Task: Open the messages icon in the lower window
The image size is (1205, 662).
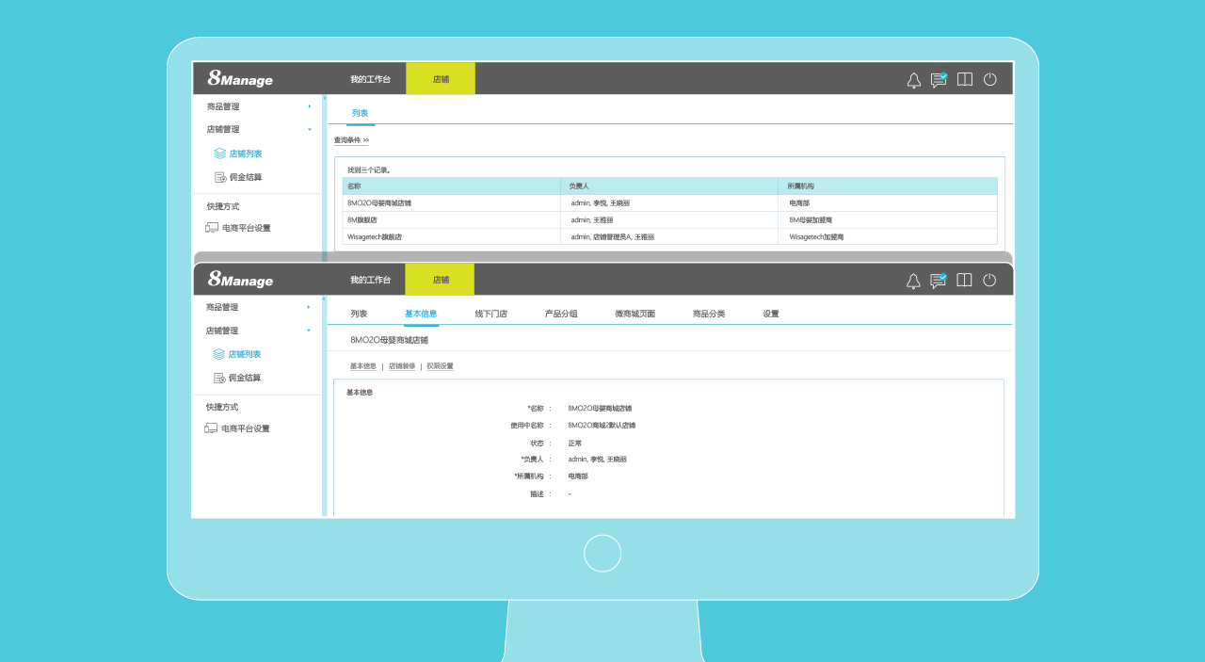Action: 938,281
